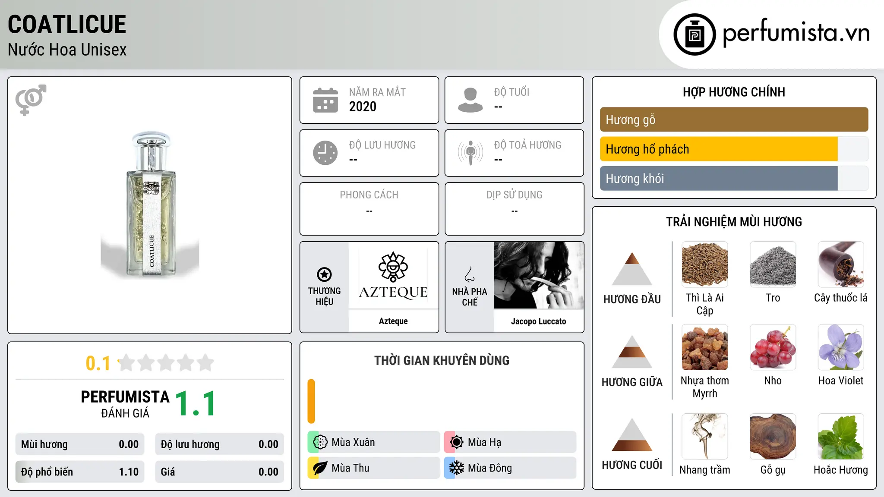
Task: Click the clock icon beside Độ lưu hương
Action: (x=325, y=153)
